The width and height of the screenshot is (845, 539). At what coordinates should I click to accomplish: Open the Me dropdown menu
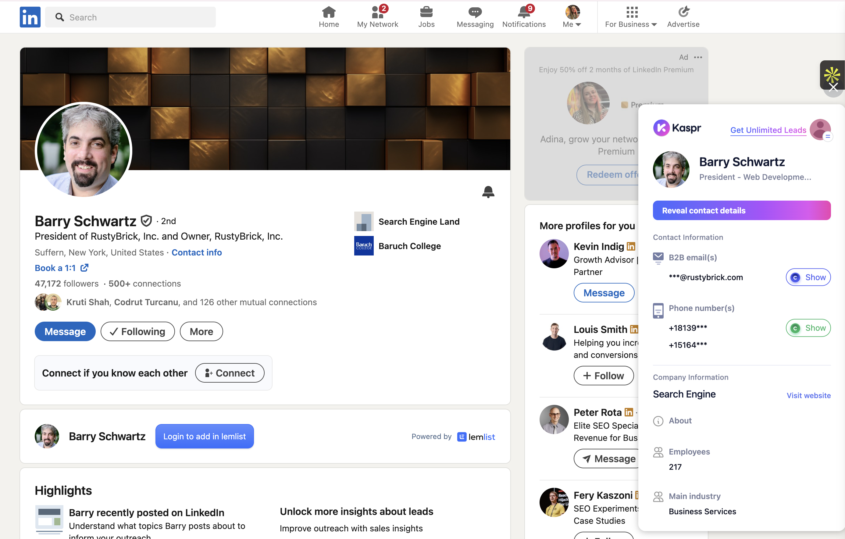pyautogui.click(x=572, y=16)
